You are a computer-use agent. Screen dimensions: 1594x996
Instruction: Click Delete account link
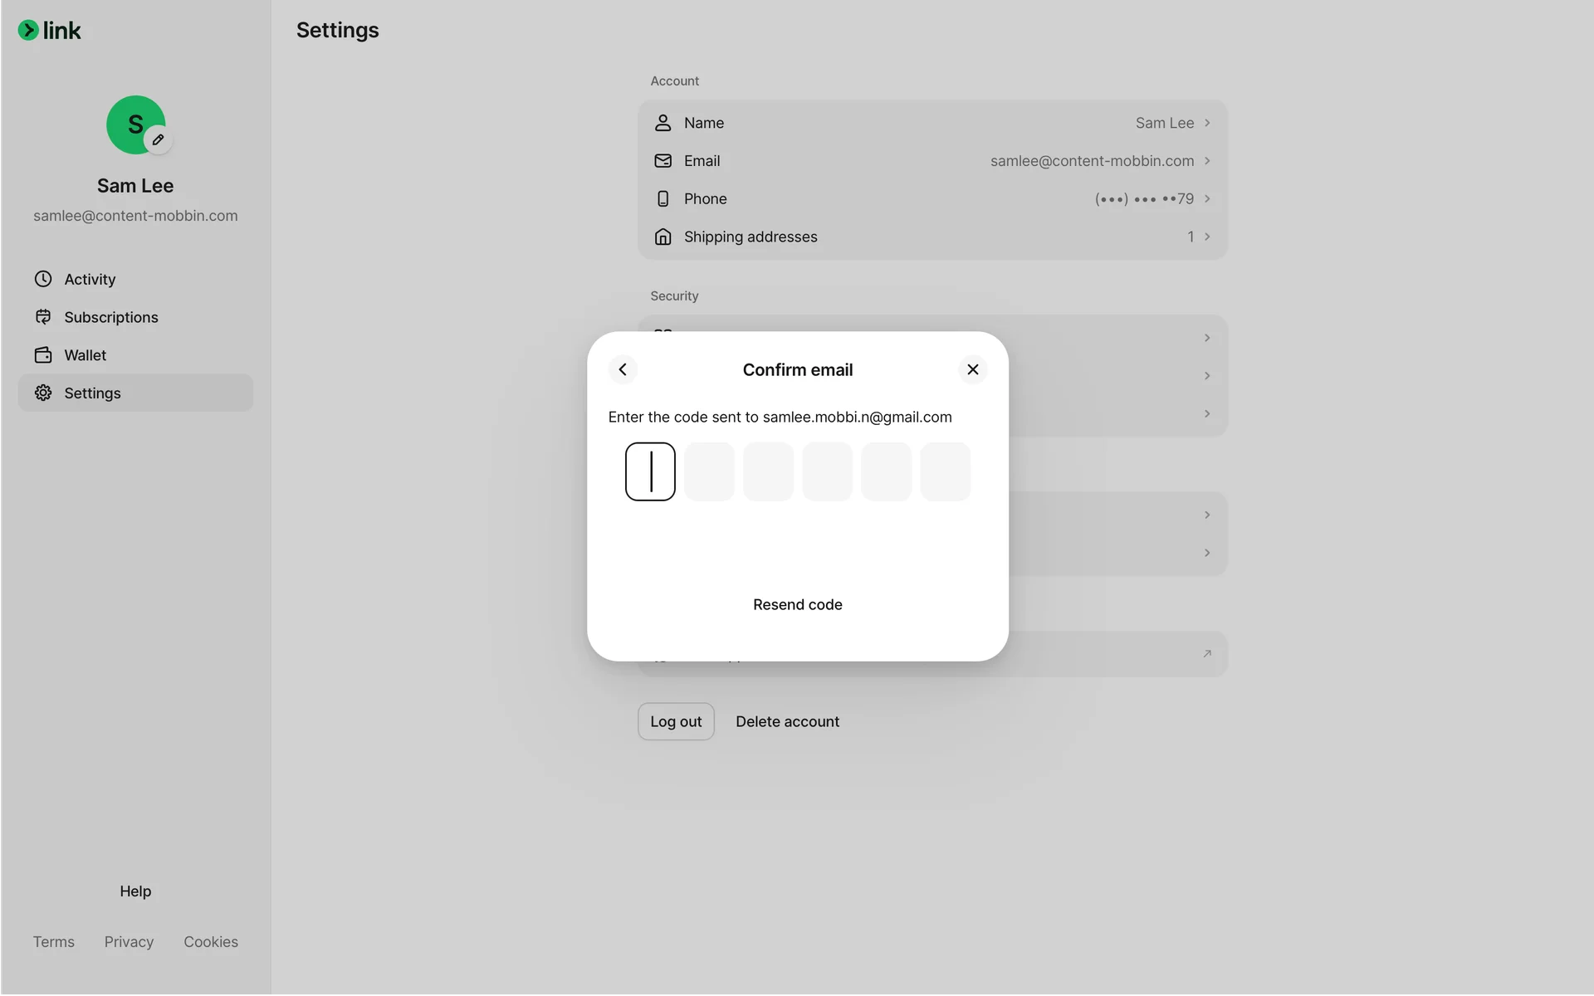(787, 721)
